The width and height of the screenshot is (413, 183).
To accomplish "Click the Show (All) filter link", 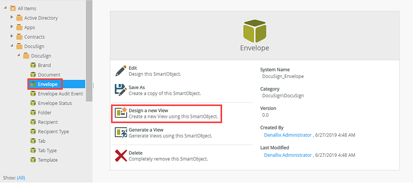I will [x=21, y=178].
